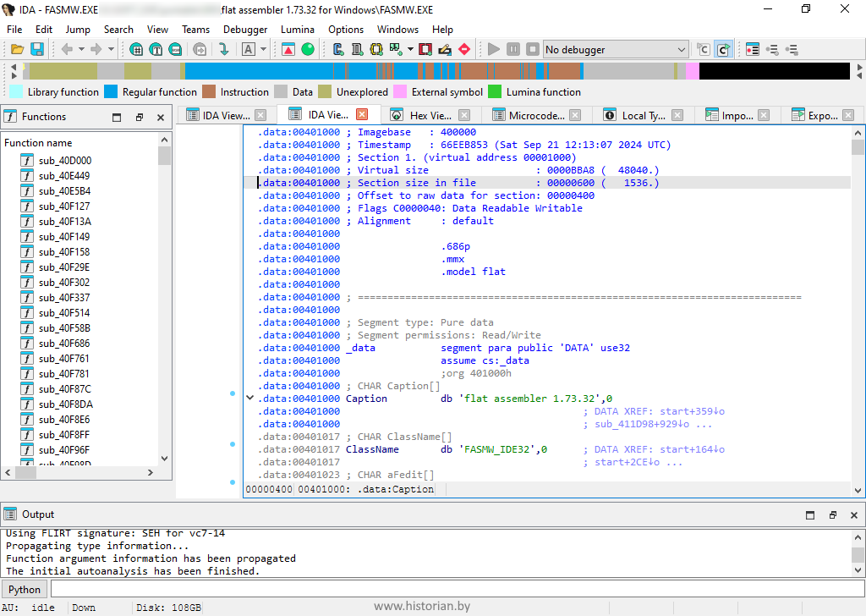Click the Lumina function green legend swatch
Viewport: 866px width, 616px height.
495,91
